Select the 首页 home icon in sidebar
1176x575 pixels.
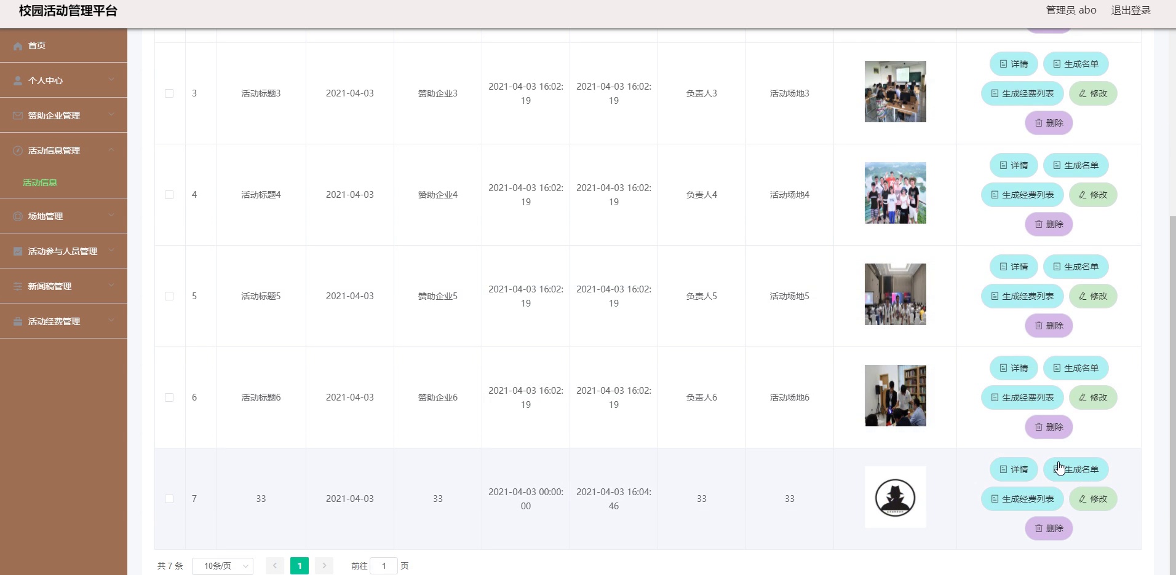[x=17, y=45]
